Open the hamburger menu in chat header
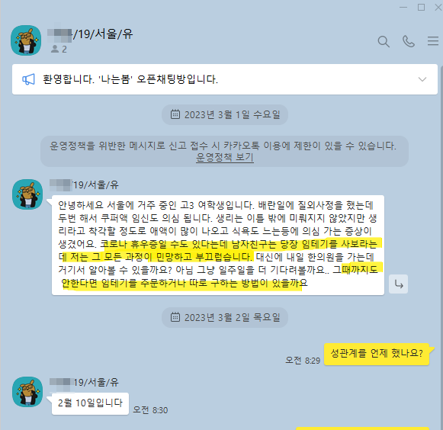Viewport: 443px width, 430px height. 433,41
